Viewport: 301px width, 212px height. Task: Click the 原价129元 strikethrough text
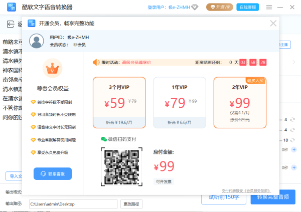point(240,120)
